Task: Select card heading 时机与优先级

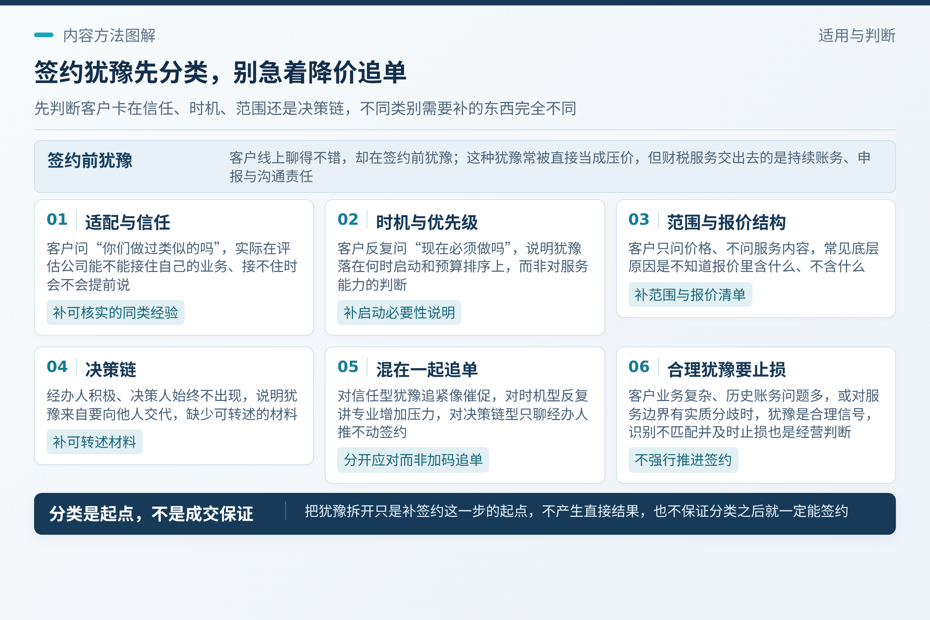Action: [x=427, y=222]
